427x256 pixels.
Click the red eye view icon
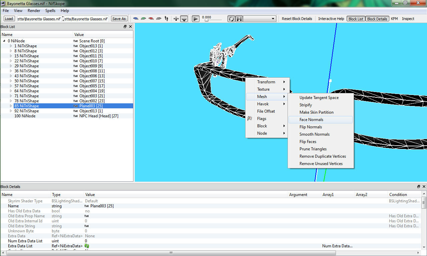(151, 19)
